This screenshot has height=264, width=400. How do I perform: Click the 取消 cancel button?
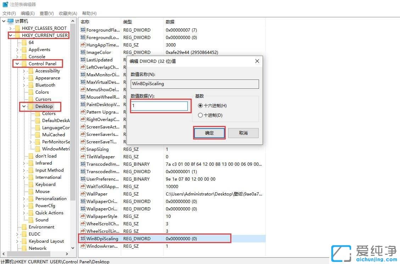click(x=243, y=133)
